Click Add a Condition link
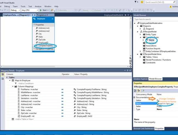This screenshot has height=135, width=178. point(26,83)
